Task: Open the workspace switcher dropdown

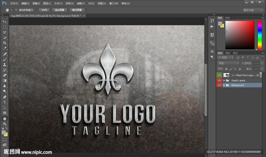Action: coord(253,10)
